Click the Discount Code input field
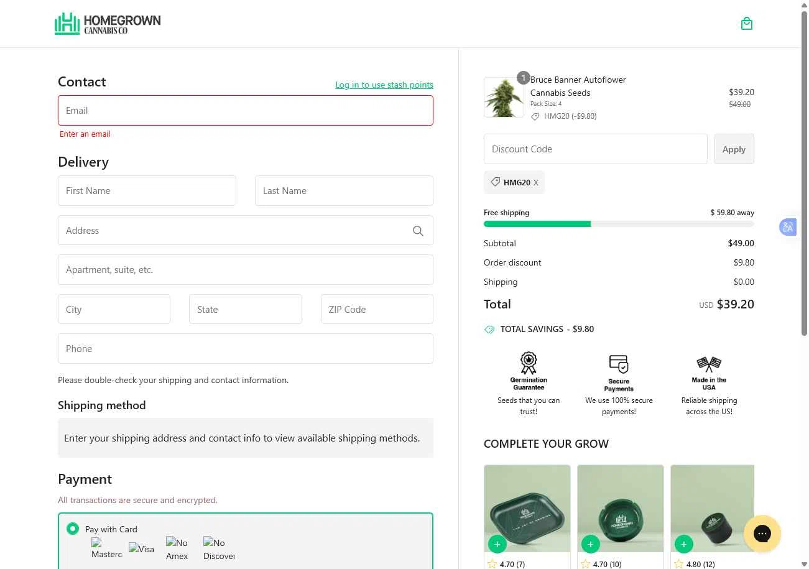 [x=596, y=149]
